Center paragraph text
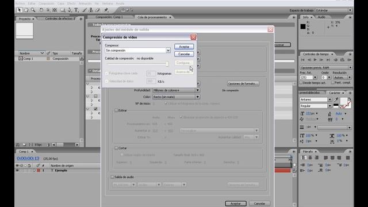 pyautogui.click(x=310, y=158)
